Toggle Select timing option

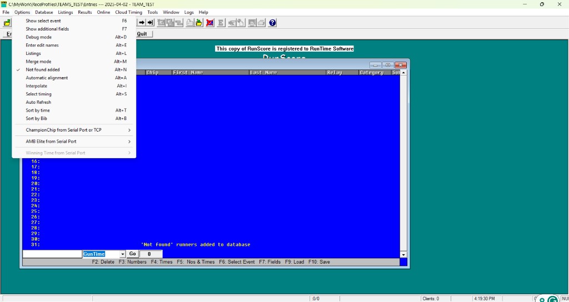point(74,94)
